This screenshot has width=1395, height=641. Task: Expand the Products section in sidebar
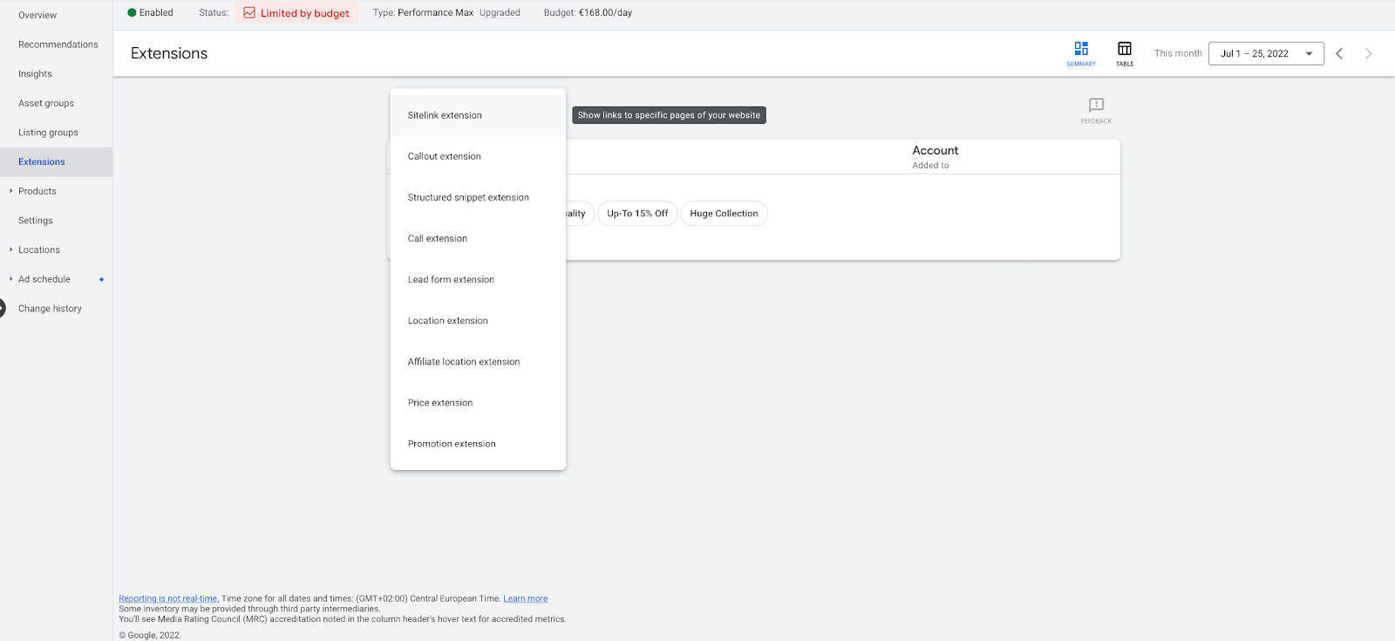coord(10,191)
